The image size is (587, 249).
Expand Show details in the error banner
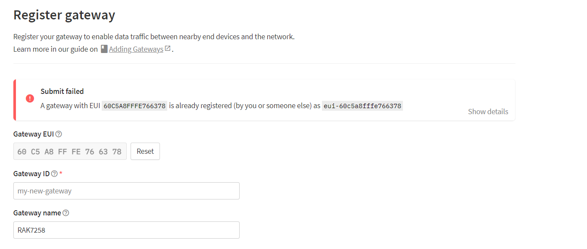[x=488, y=112]
